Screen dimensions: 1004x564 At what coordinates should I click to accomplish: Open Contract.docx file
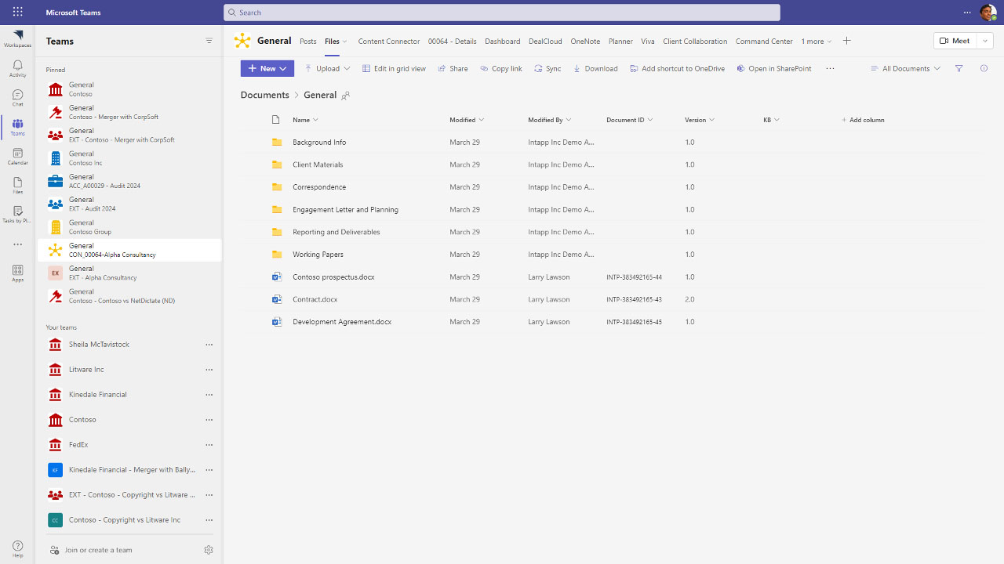315,299
